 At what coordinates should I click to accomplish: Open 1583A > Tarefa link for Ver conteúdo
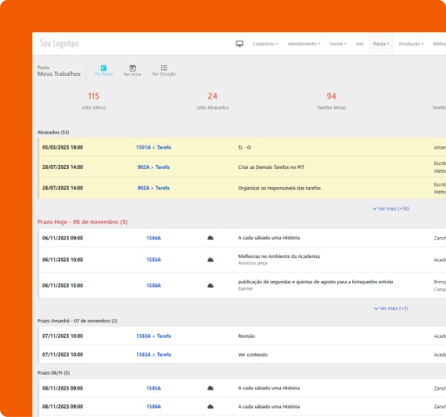click(153, 354)
